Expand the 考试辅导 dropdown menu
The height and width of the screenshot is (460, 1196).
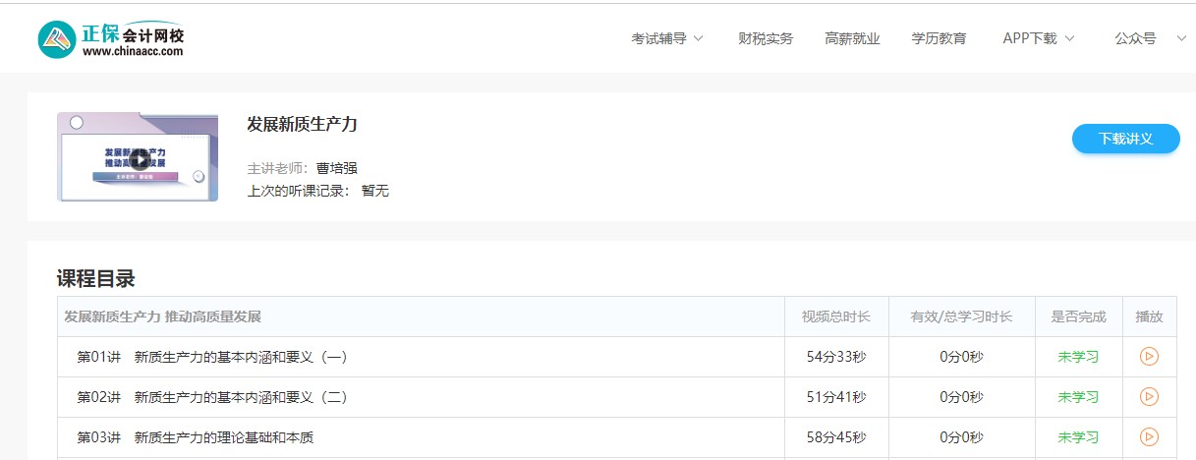pyautogui.click(x=667, y=39)
